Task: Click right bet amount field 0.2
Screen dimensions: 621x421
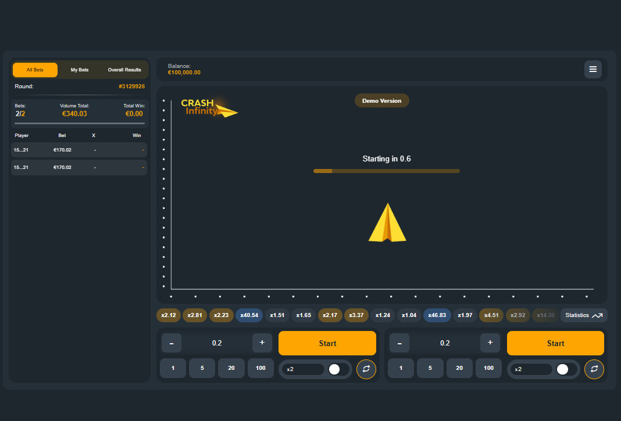Action: 445,343
